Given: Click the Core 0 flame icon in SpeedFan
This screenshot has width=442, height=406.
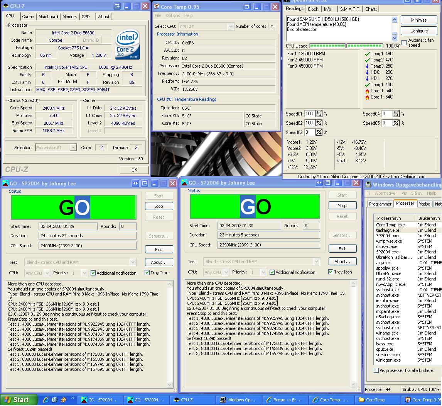Looking at the screenshot, I should (x=367, y=91).
